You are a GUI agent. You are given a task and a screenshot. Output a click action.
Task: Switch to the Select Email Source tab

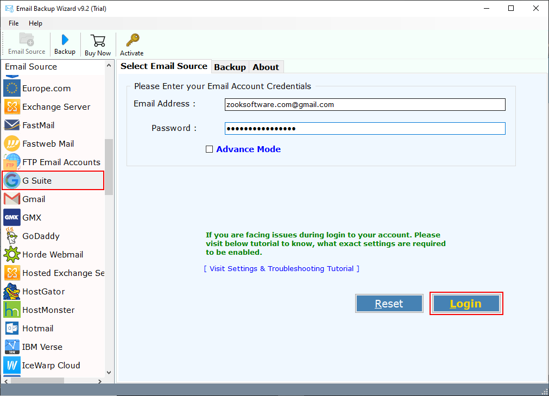[164, 66]
